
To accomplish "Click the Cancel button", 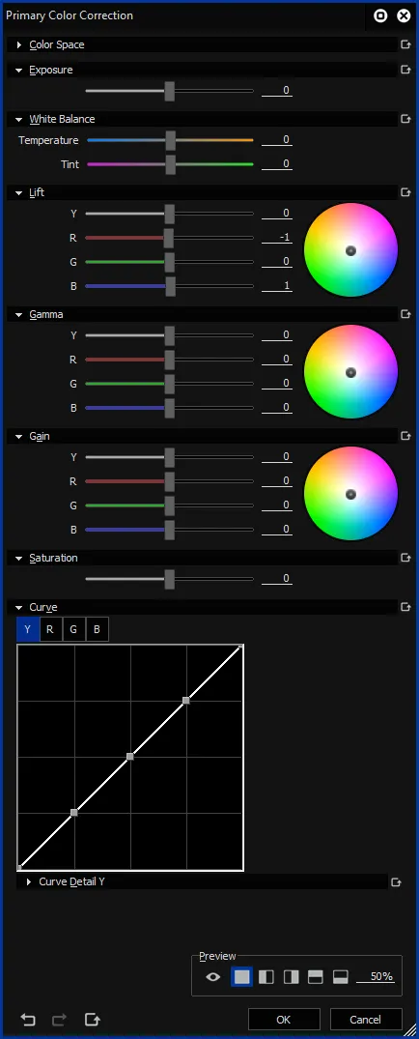I will 365,1019.
